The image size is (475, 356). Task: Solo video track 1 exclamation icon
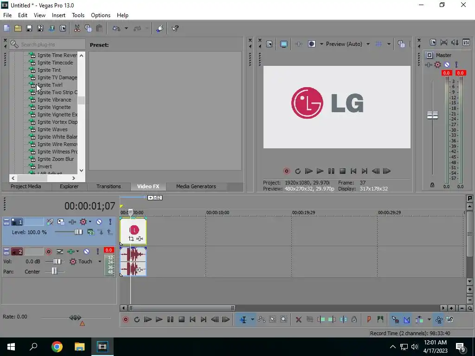tap(110, 222)
